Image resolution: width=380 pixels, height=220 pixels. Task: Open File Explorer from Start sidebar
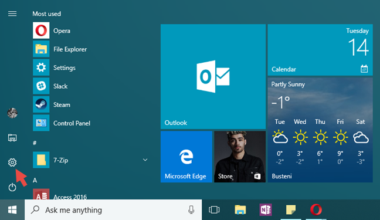[x=12, y=137]
